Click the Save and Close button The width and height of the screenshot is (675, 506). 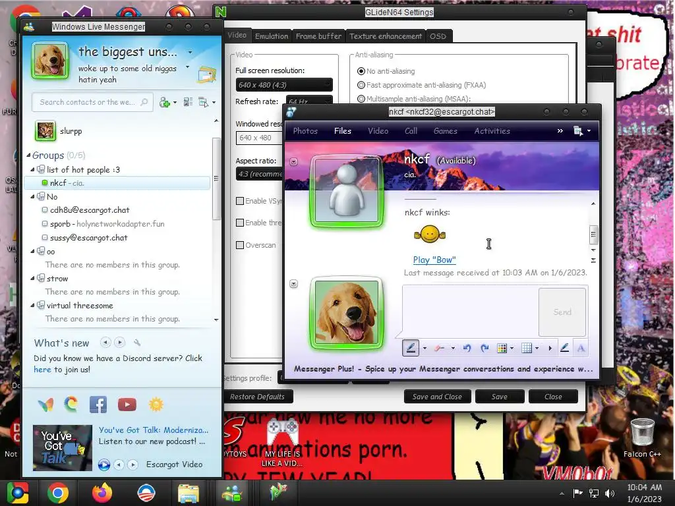click(x=438, y=397)
